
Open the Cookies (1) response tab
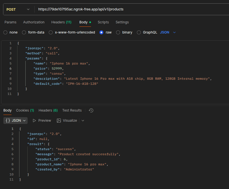coord(25,110)
